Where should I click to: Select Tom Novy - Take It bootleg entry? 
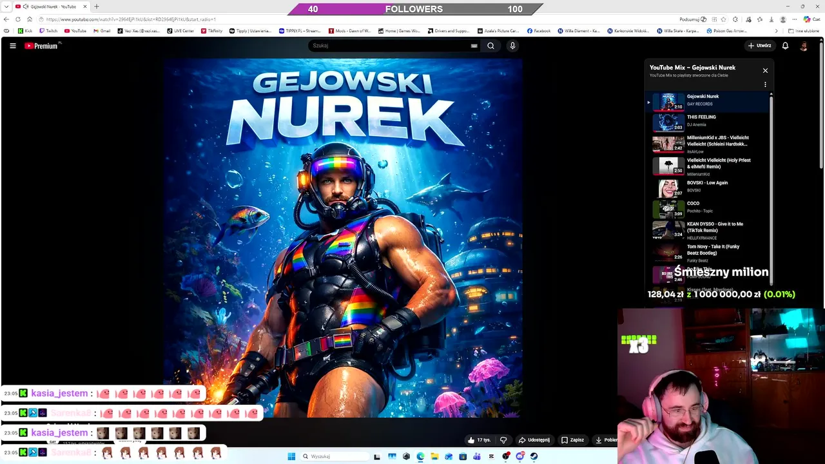click(708, 252)
